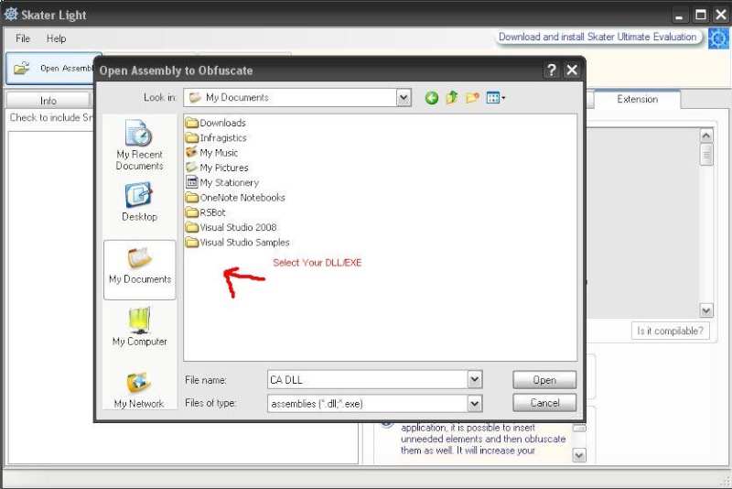Select Desktop in the places bar
The image size is (732, 489).
point(139,202)
